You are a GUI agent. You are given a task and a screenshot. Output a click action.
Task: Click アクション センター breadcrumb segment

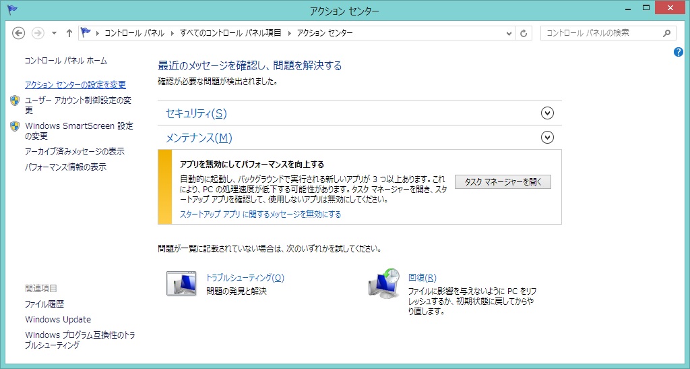coord(325,33)
